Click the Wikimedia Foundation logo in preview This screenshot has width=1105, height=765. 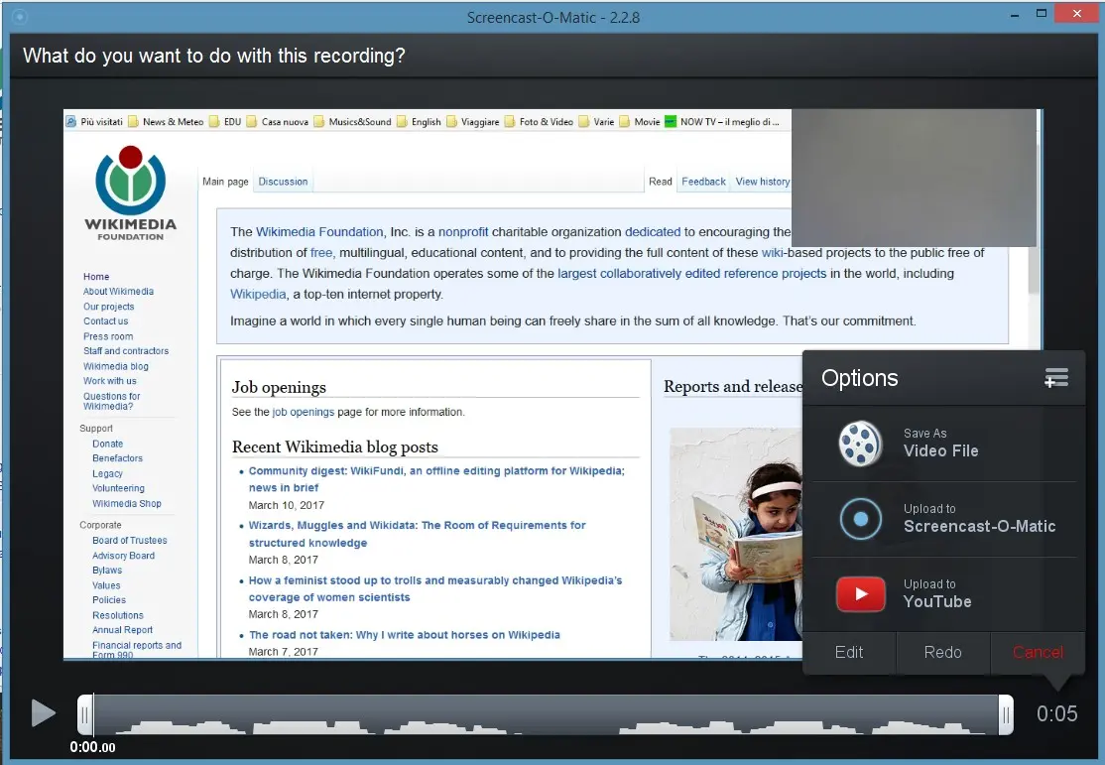coord(130,193)
